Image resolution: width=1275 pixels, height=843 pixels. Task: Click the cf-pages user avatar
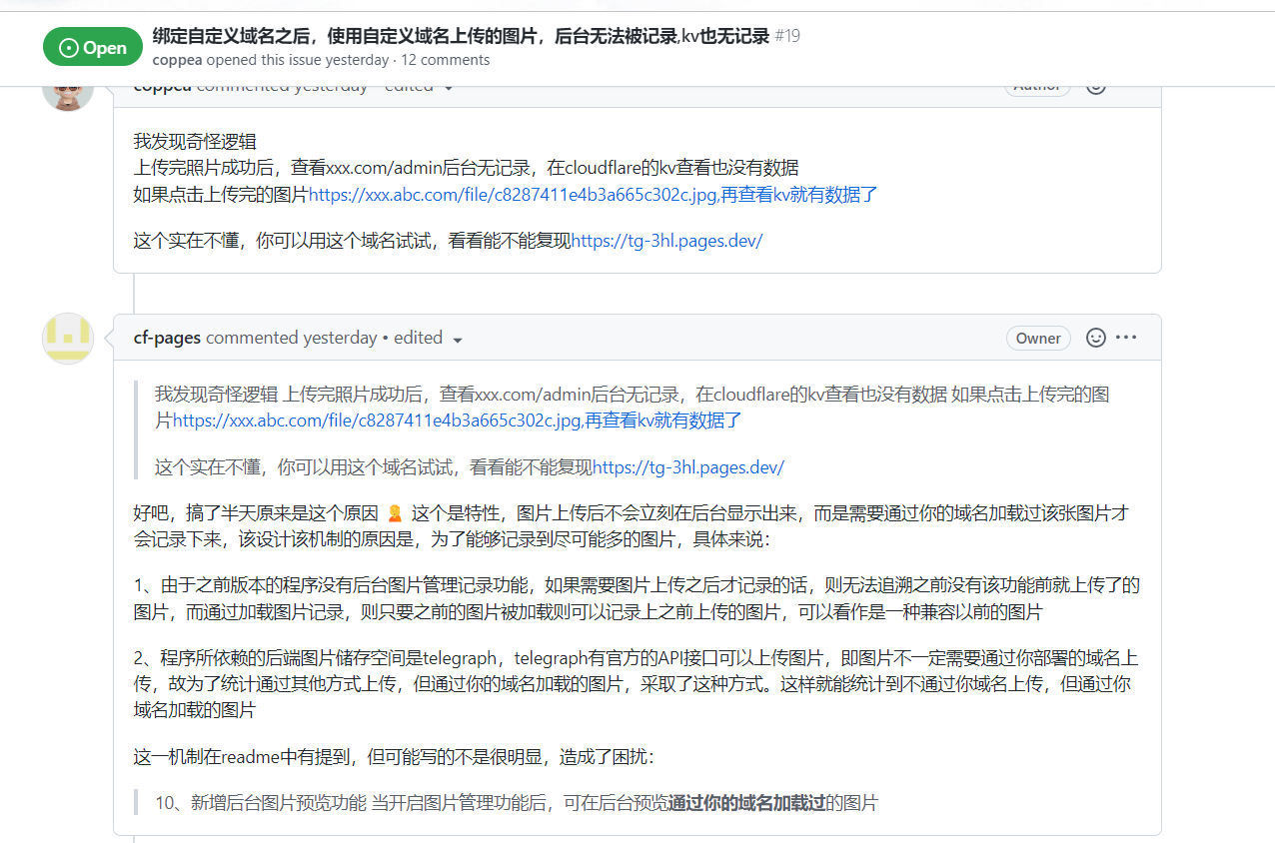68,338
